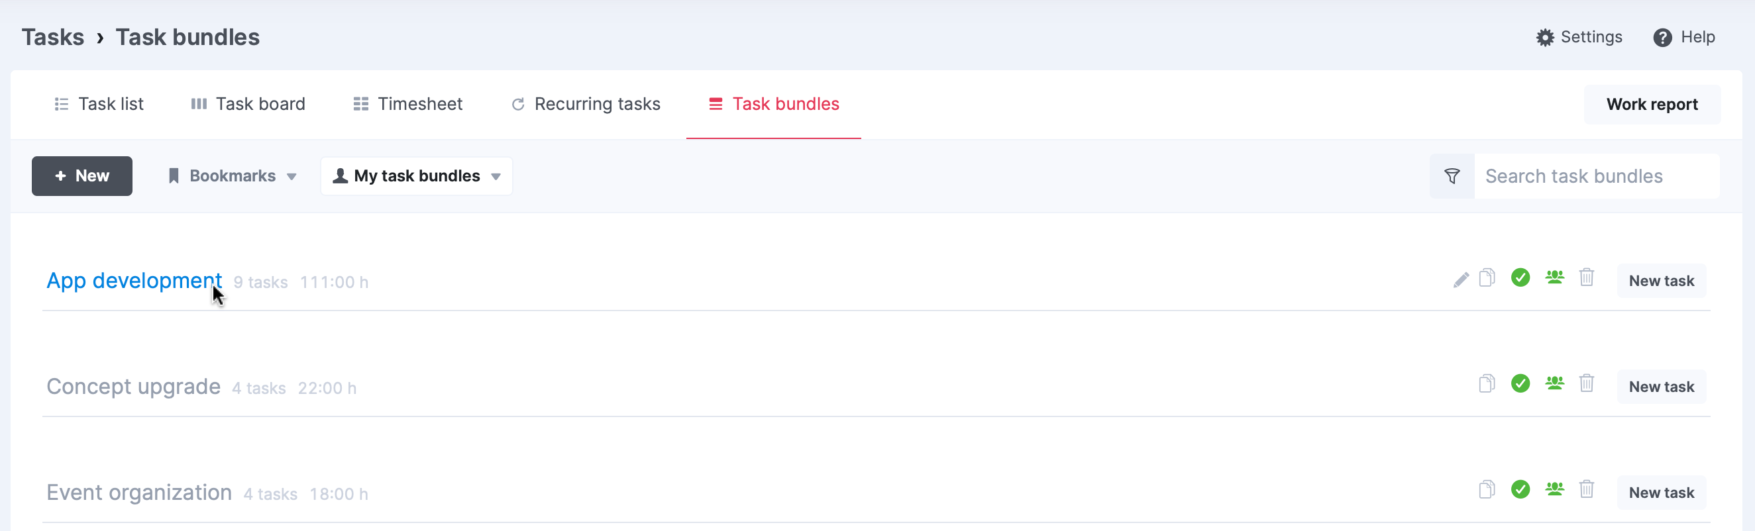Toggle green checkmark on Event organization
The width and height of the screenshot is (1755, 531).
pyautogui.click(x=1520, y=489)
